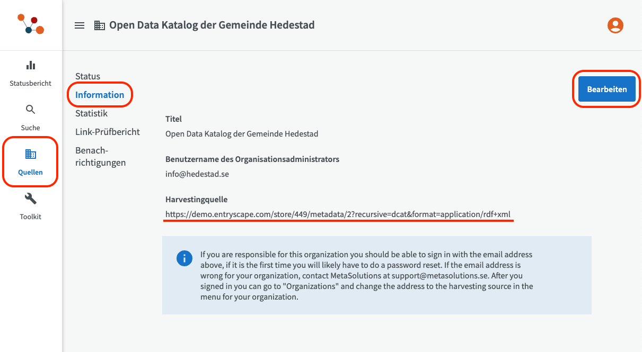Click the Statusbericht bar chart icon
The image size is (642, 352).
coord(31,66)
